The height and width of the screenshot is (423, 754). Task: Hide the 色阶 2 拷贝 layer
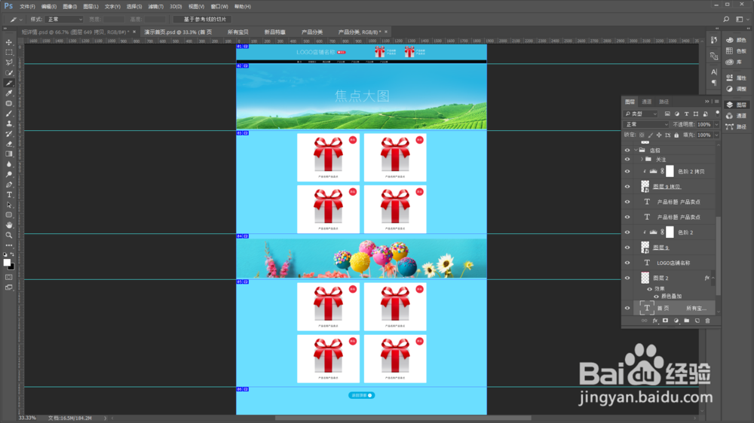click(627, 172)
